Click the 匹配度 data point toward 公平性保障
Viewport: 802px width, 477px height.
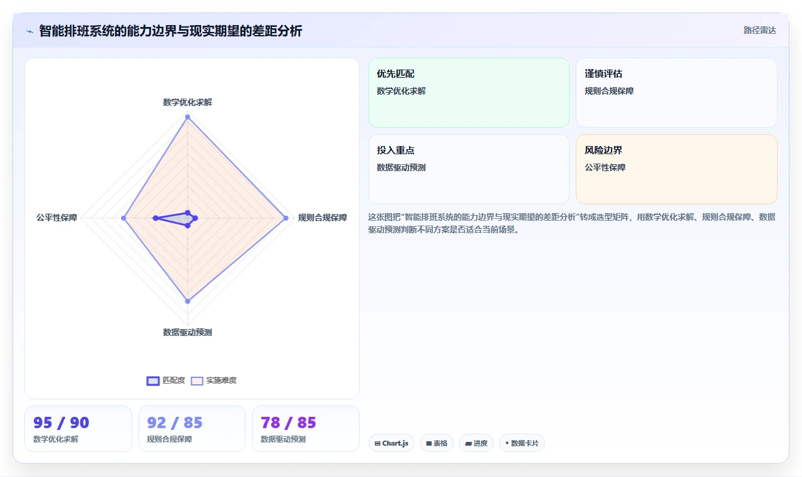click(155, 218)
